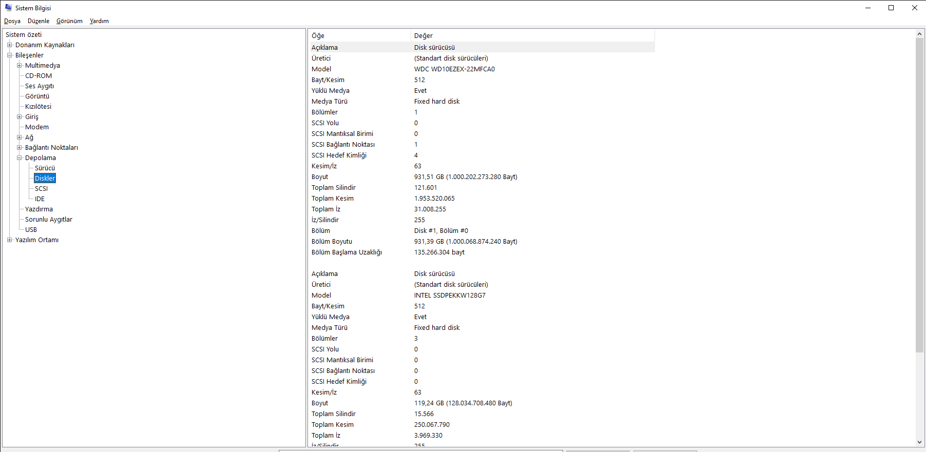Select the INTEL SSDPEKKW128G7 model value

pyautogui.click(x=450, y=296)
